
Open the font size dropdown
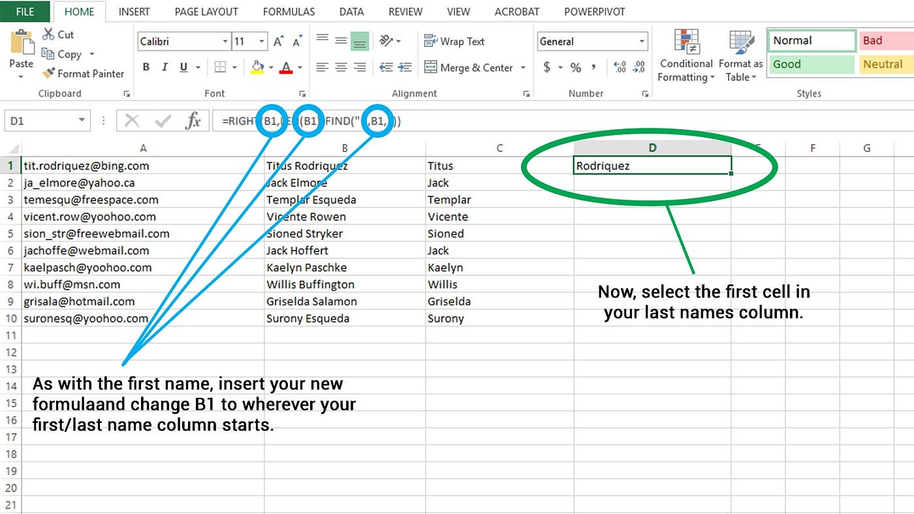tap(260, 41)
